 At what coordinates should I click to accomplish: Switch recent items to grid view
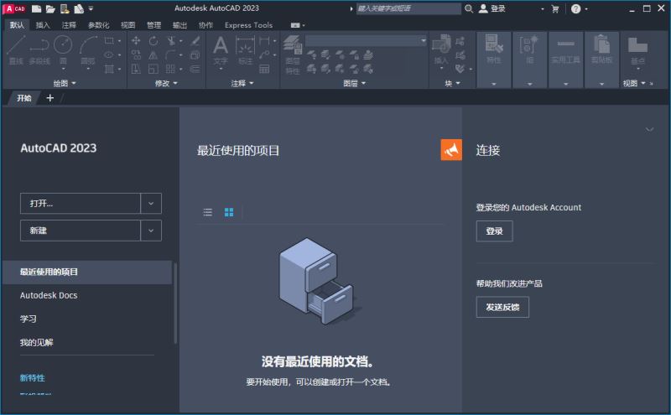click(x=229, y=212)
